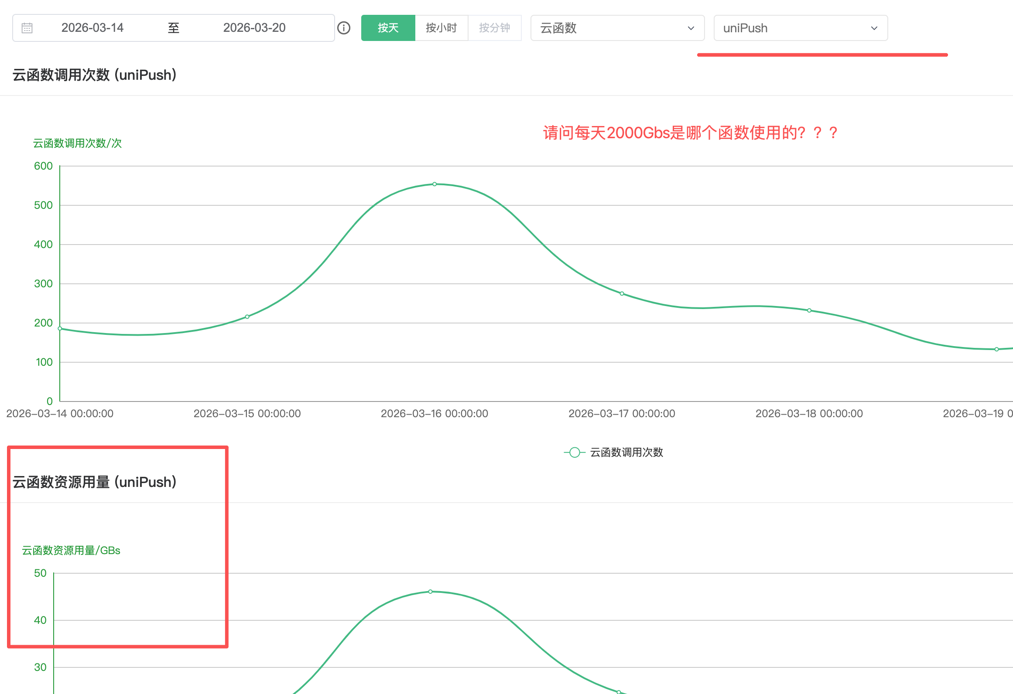Click chevron arrow on uniPush dropdown
The height and width of the screenshot is (694, 1013).
[874, 28]
